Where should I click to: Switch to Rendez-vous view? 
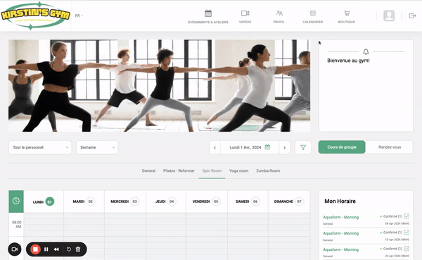(390, 147)
